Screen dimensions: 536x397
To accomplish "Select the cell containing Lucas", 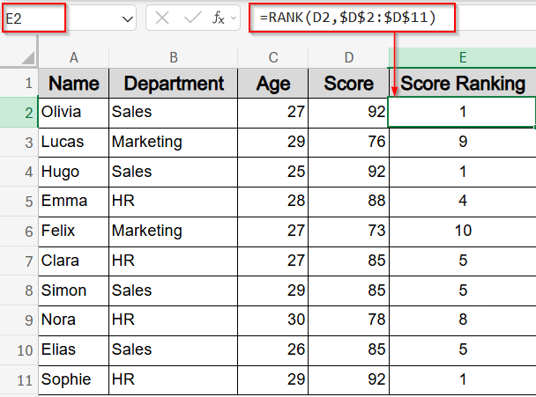I will coord(73,142).
